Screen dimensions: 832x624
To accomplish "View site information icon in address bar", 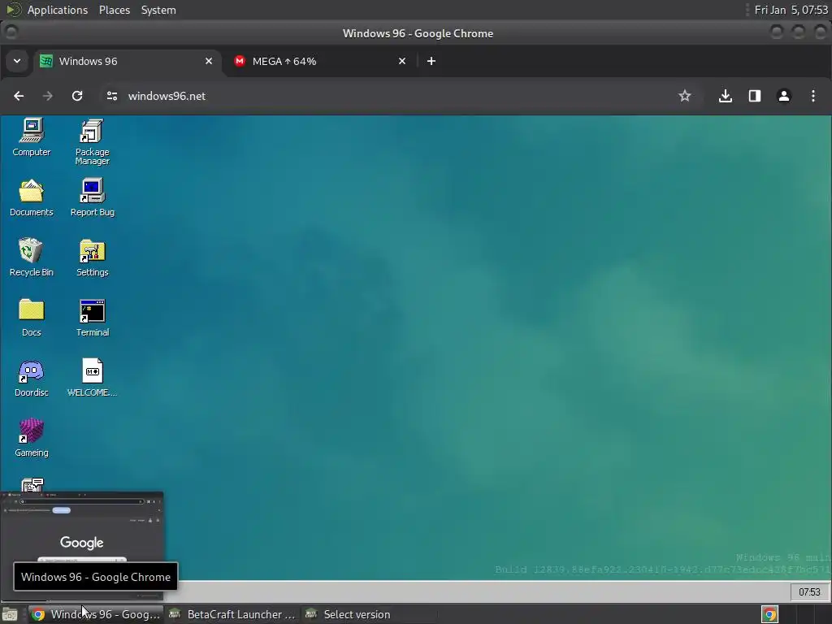I will pyautogui.click(x=112, y=96).
